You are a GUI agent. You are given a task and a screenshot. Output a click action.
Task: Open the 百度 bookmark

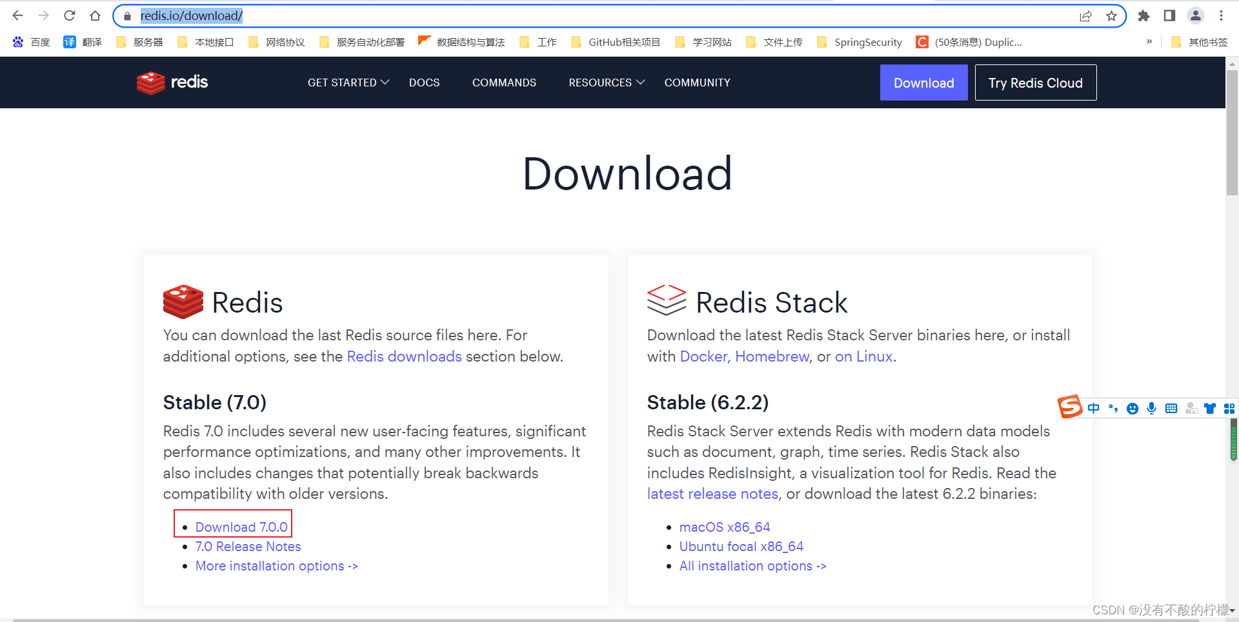31,42
